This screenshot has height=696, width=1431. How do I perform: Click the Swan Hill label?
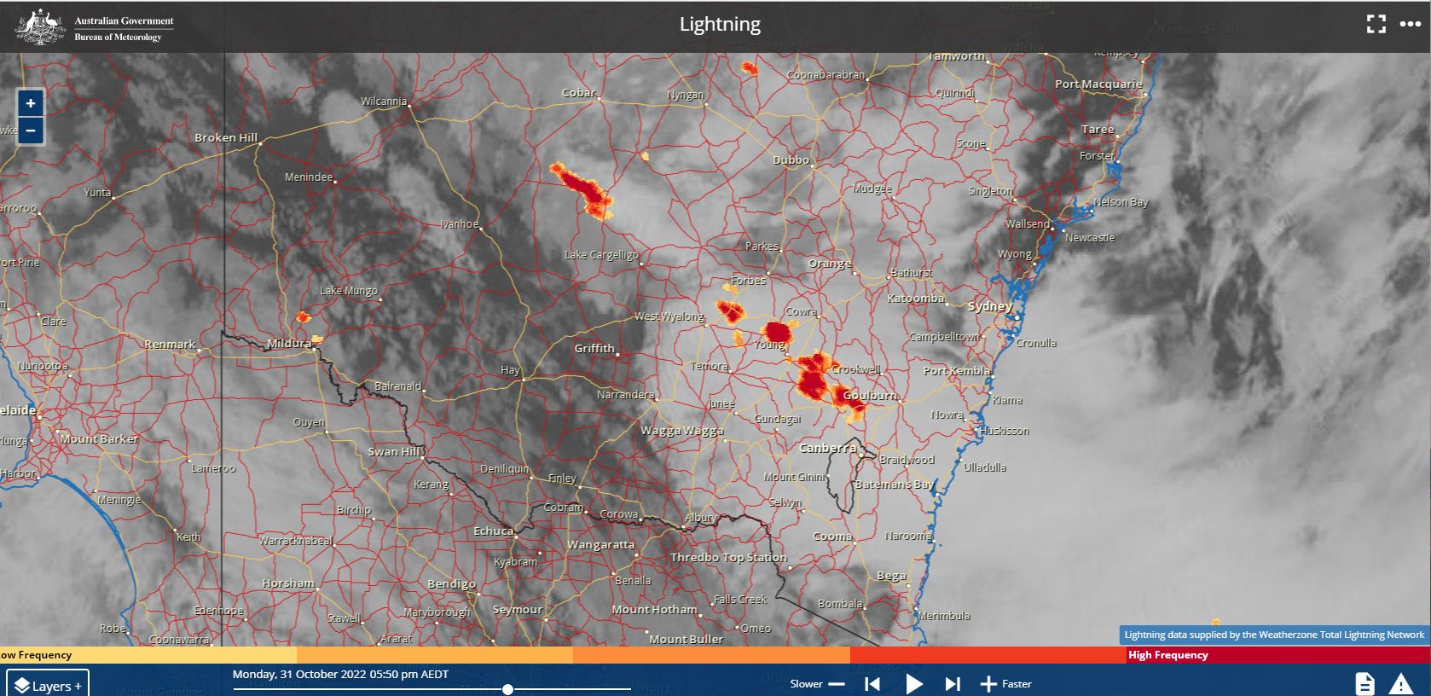[x=393, y=451]
